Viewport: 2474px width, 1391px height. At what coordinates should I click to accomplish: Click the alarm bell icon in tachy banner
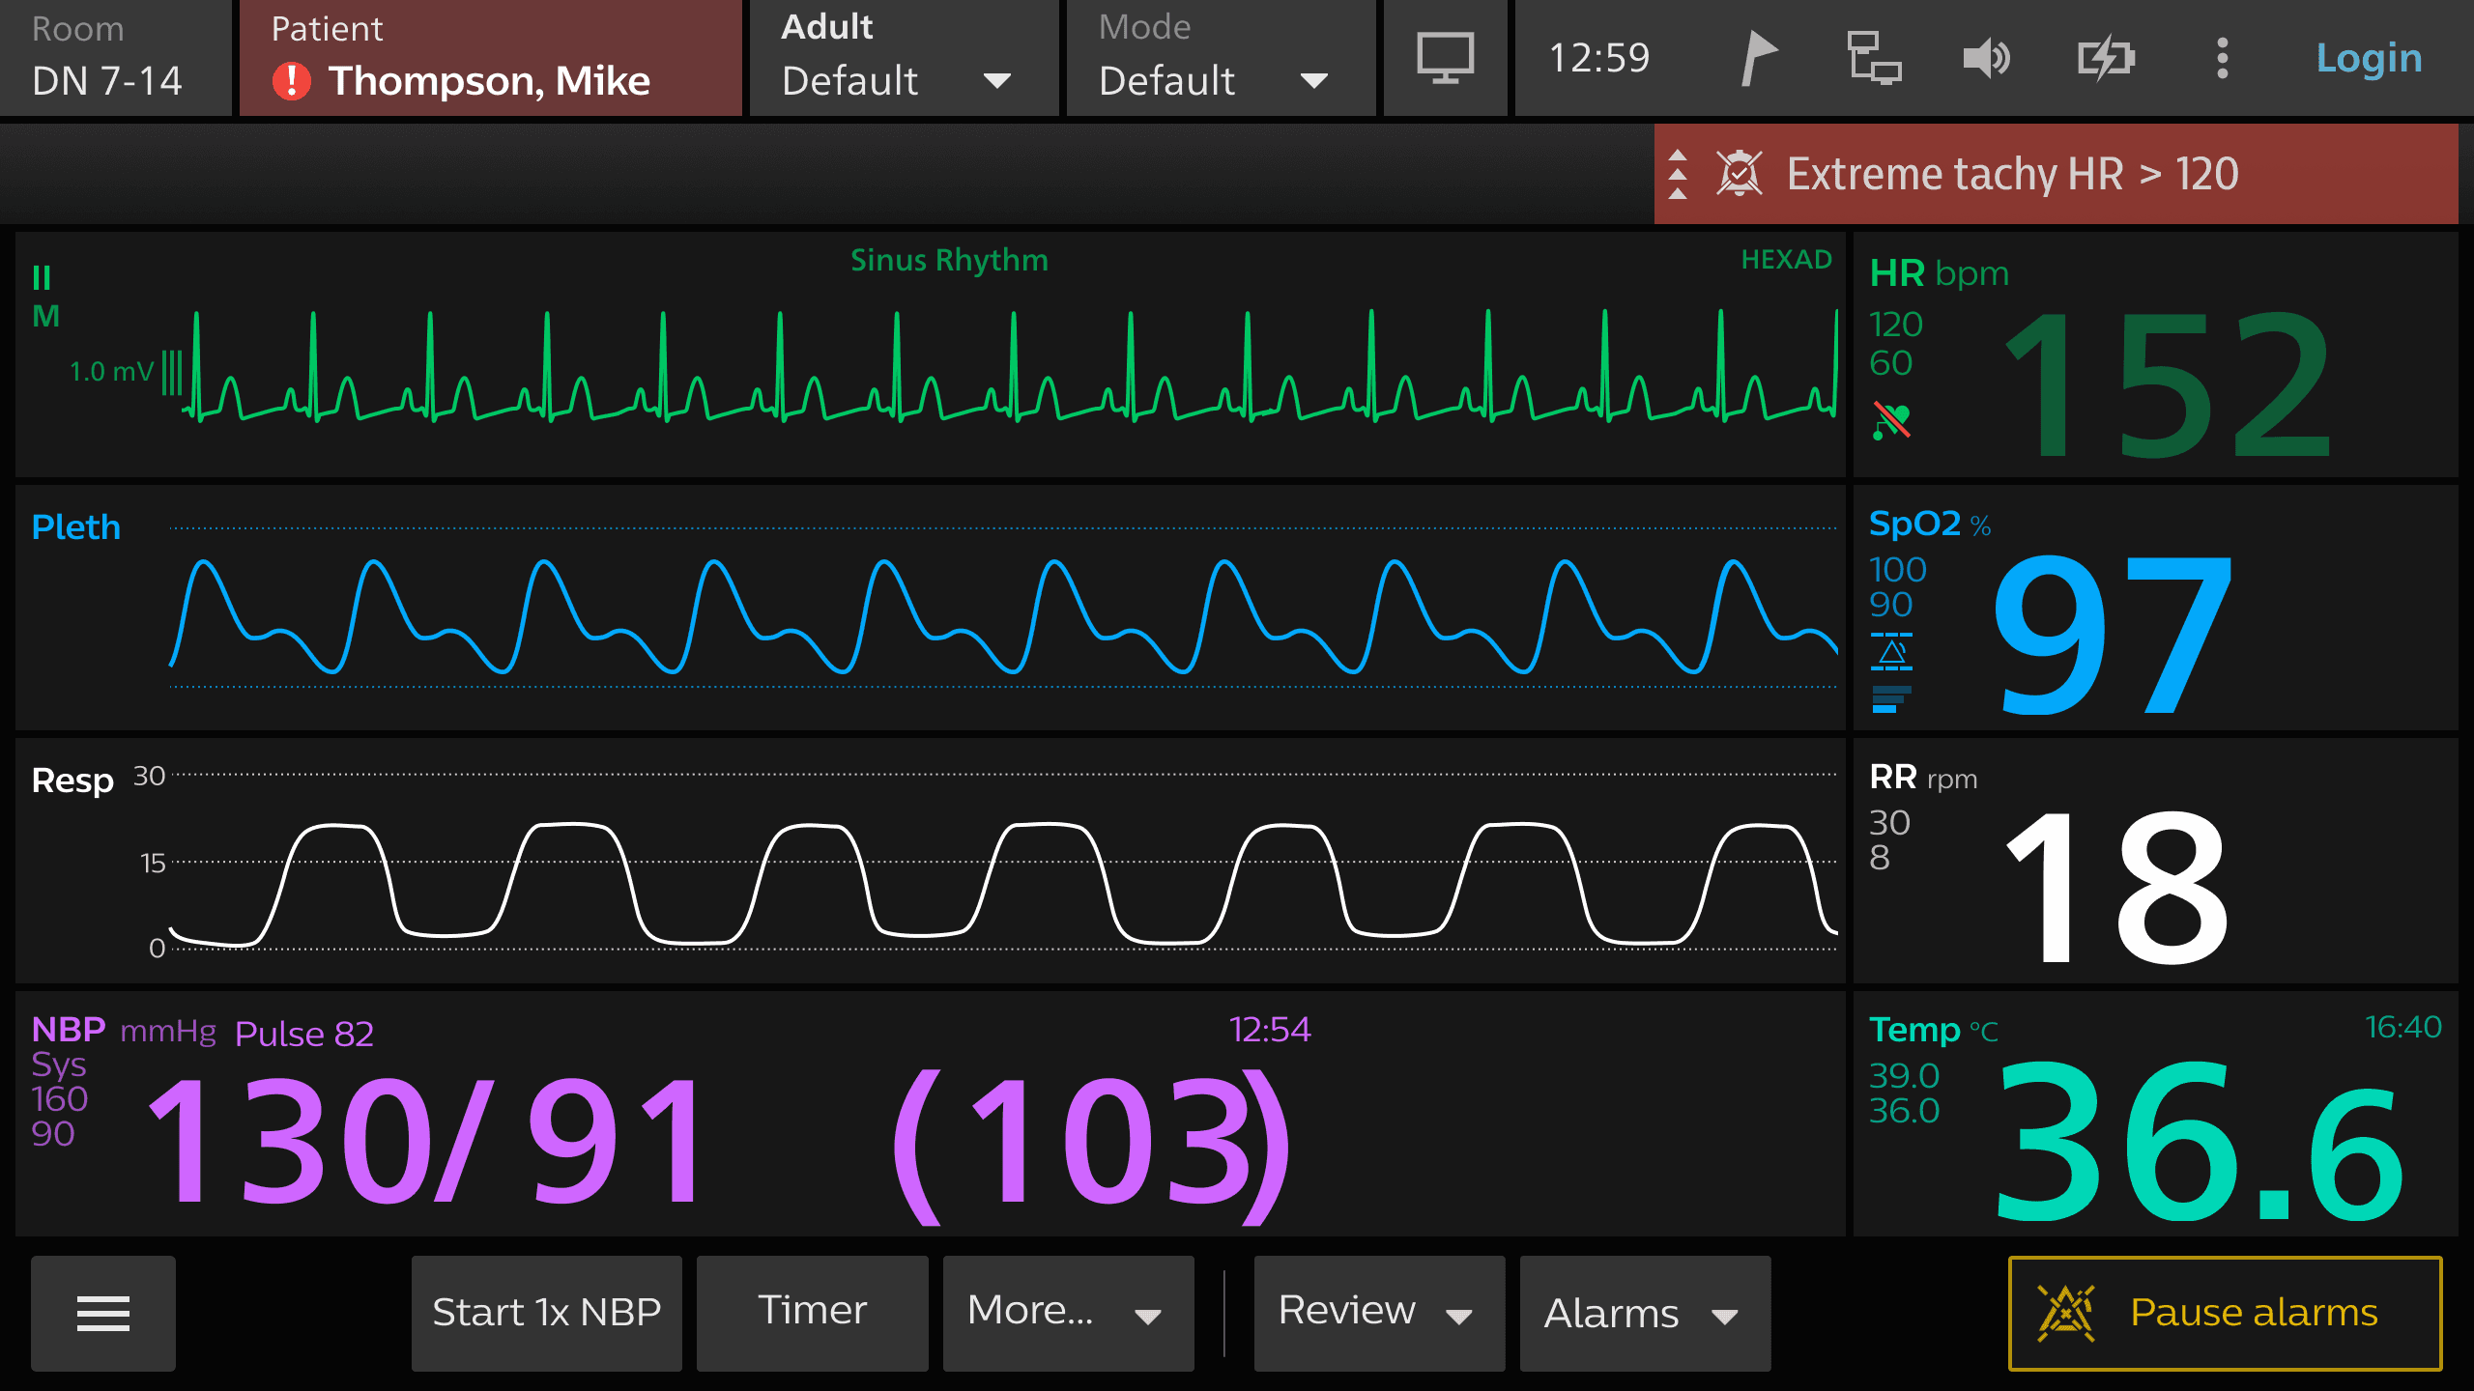(1739, 174)
